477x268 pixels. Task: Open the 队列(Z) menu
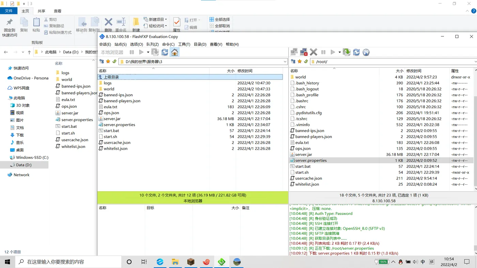point(153,44)
